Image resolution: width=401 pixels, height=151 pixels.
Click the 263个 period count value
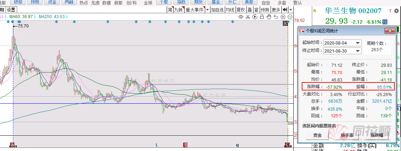coord(377,50)
